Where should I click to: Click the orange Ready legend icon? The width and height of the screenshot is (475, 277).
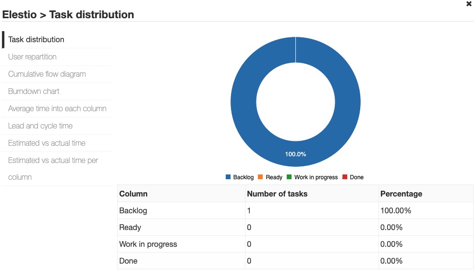(x=260, y=177)
